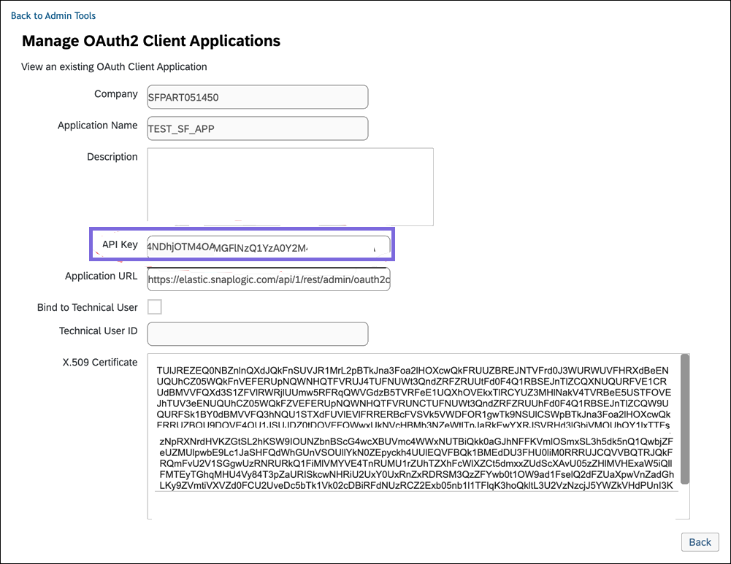The image size is (731, 564).
Task: Click inside the Description text area
Action: pos(291,187)
